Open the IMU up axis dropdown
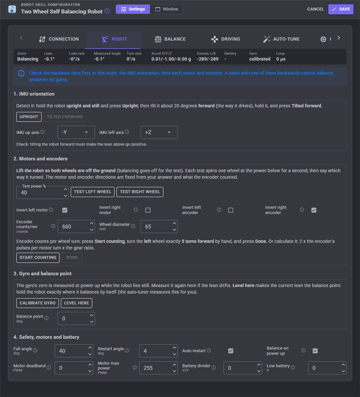 tap(76, 133)
